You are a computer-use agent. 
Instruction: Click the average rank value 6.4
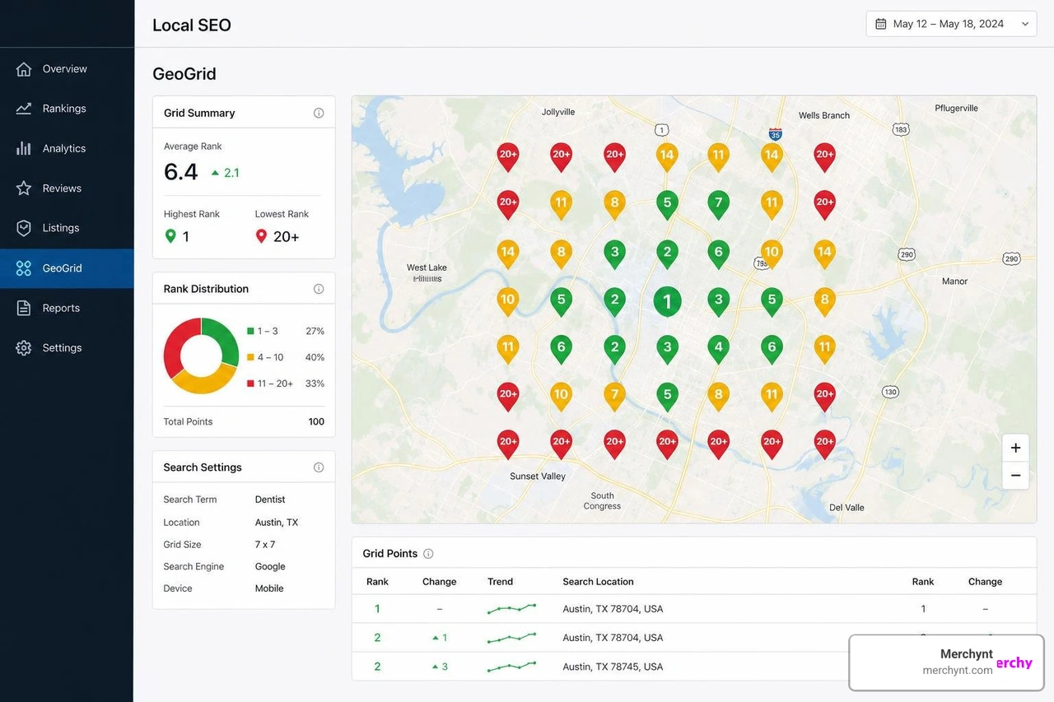click(x=180, y=172)
